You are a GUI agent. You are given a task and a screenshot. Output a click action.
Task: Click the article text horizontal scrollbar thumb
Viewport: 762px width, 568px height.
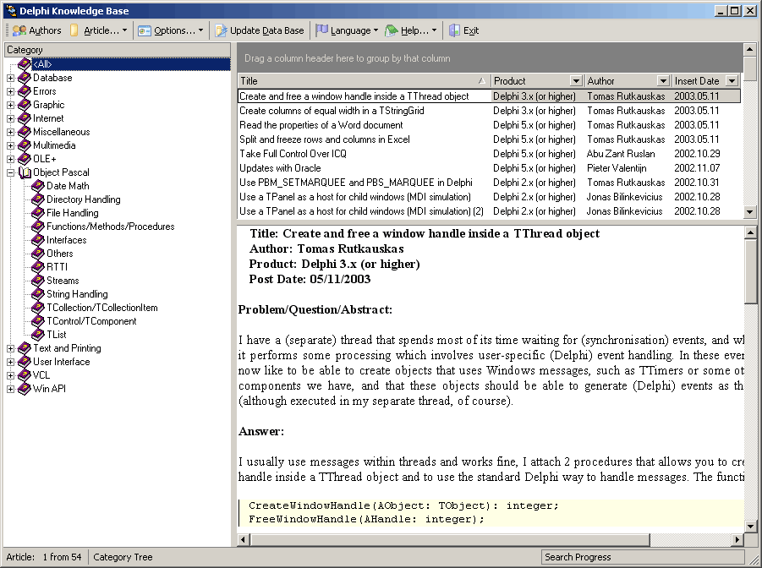coord(450,539)
